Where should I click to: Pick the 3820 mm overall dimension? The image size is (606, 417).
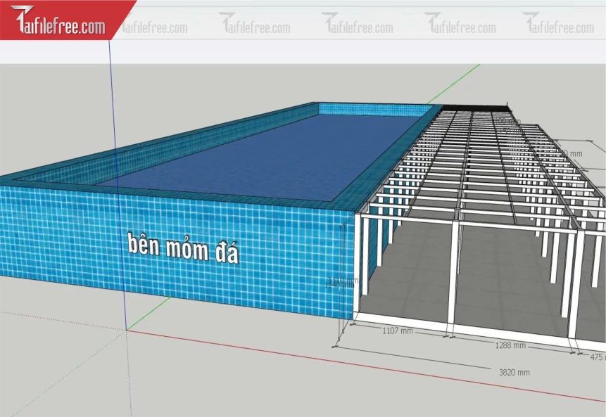click(x=513, y=372)
